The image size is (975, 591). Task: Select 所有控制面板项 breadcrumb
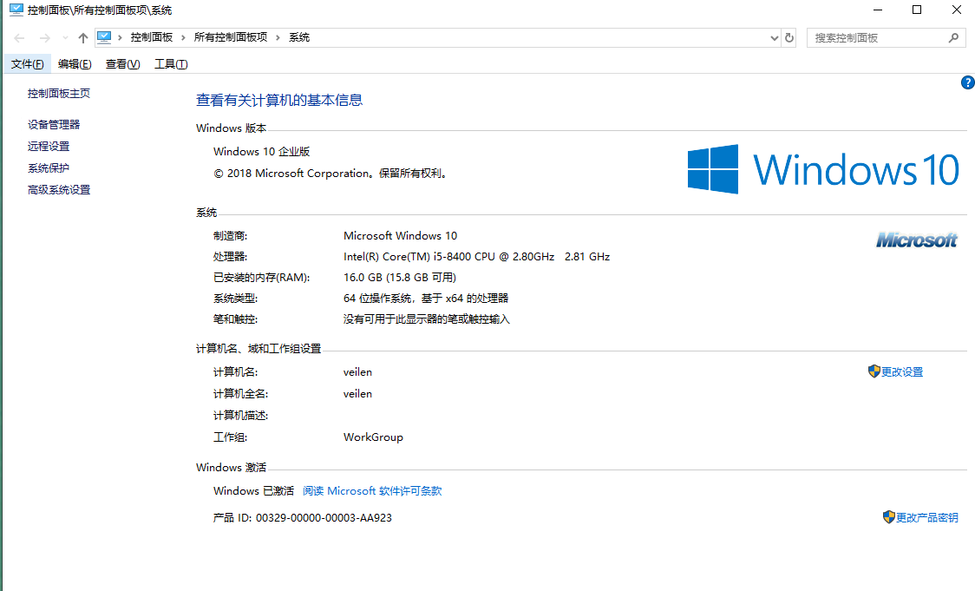coord(230,37)
